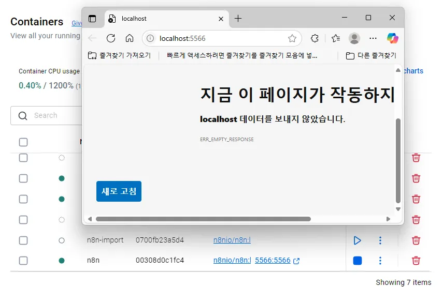This screenshot has height=287, width=443.
Task: Open the browser tab actions menu icon
Action: point(92,19)
